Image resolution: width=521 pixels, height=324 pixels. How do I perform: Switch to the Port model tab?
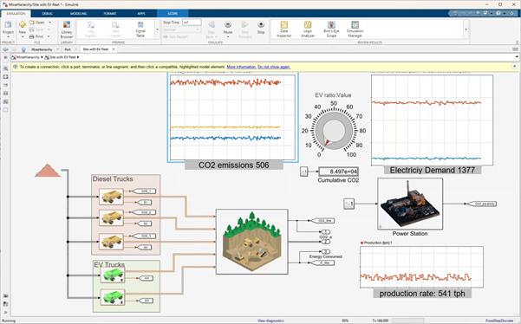[x=68, y=49]
